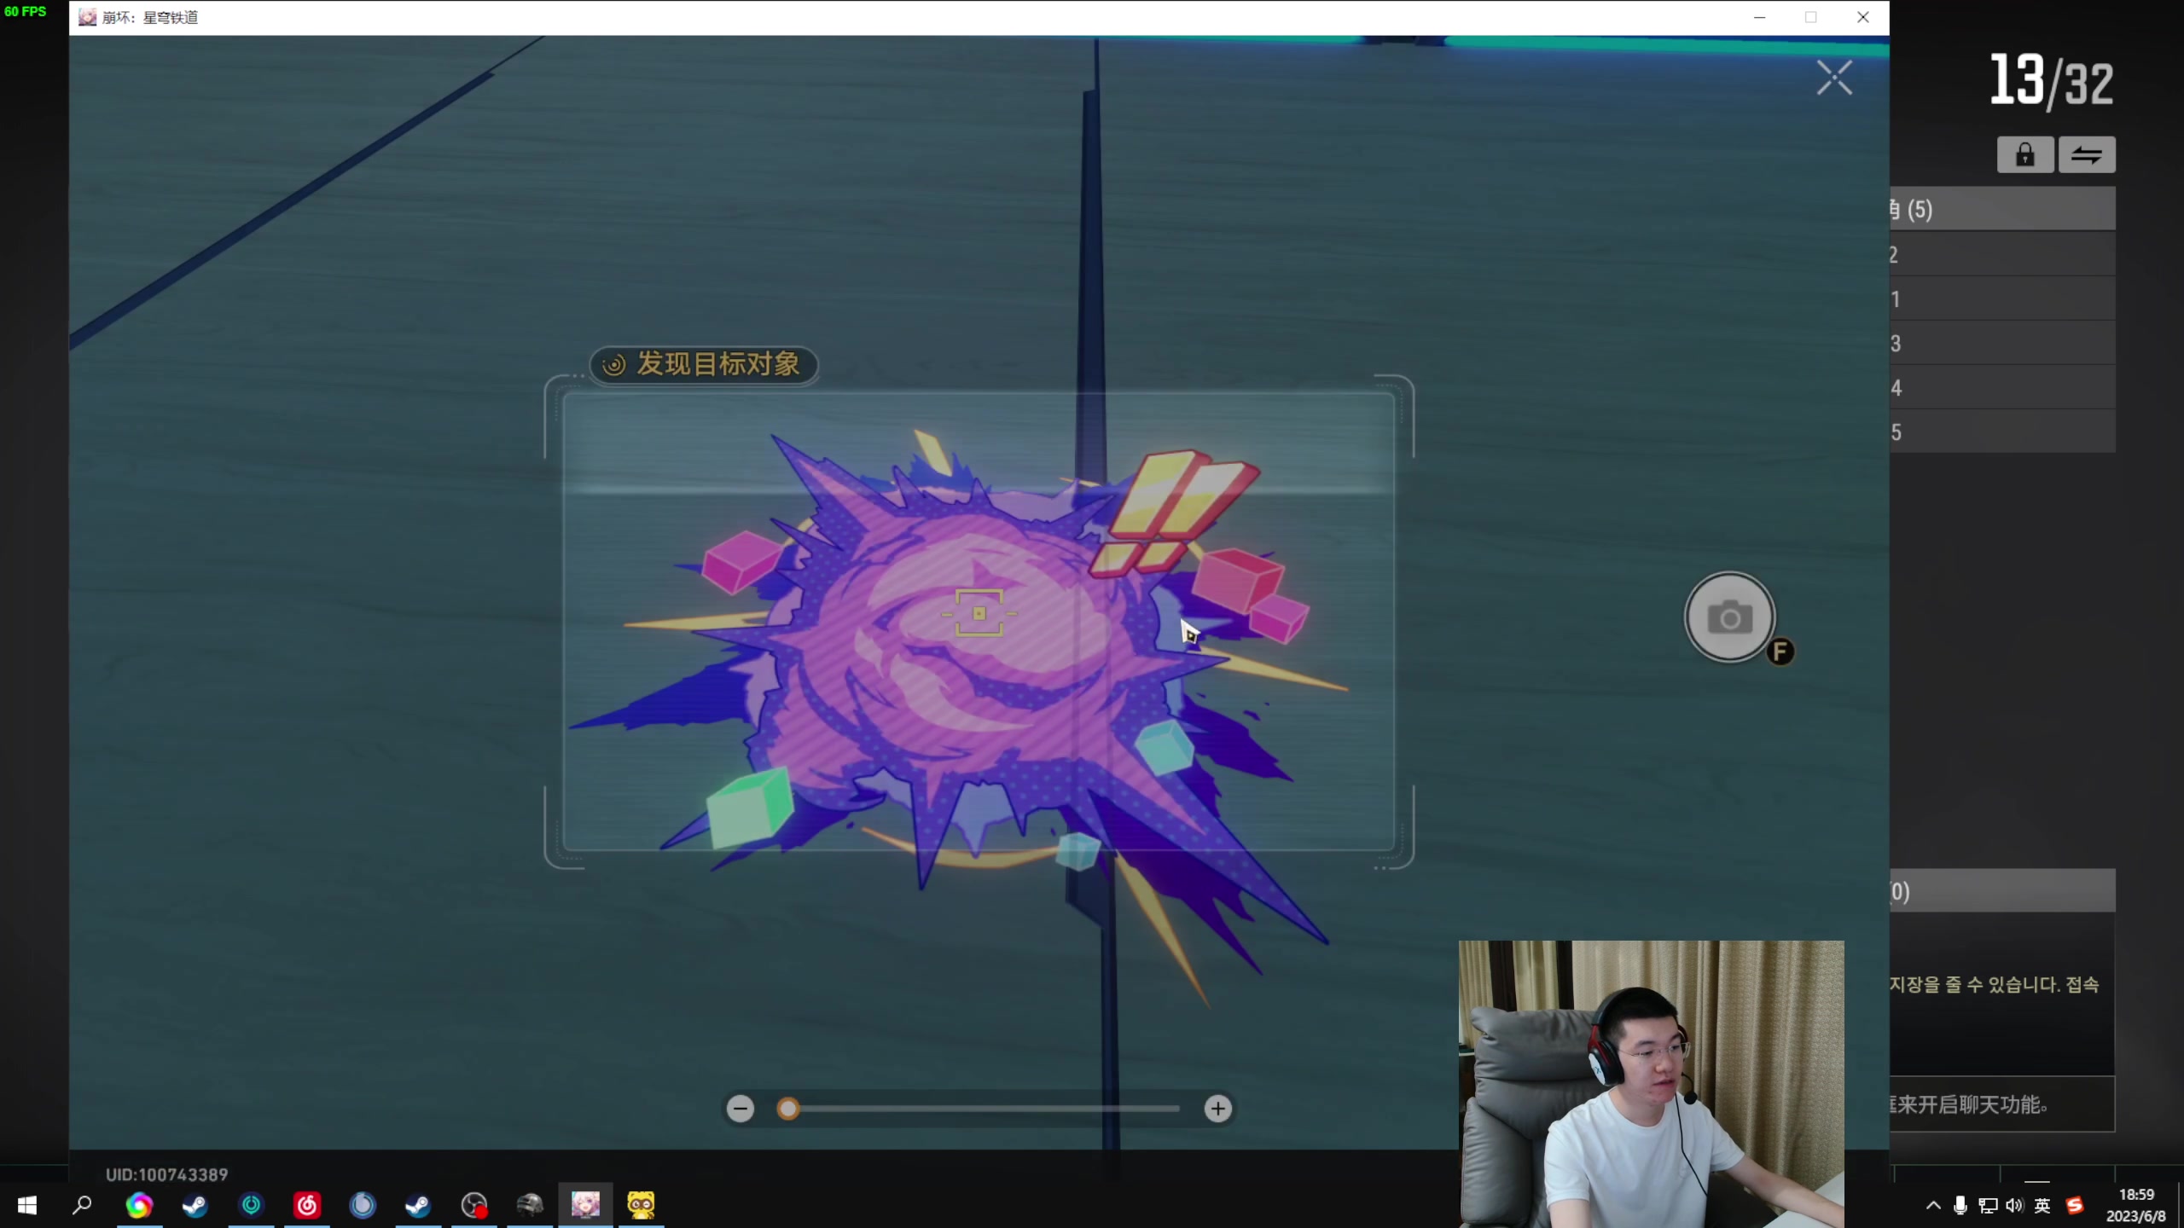Zoom out with the minus button
2184x1228 pixels.
pos(741,1108)
